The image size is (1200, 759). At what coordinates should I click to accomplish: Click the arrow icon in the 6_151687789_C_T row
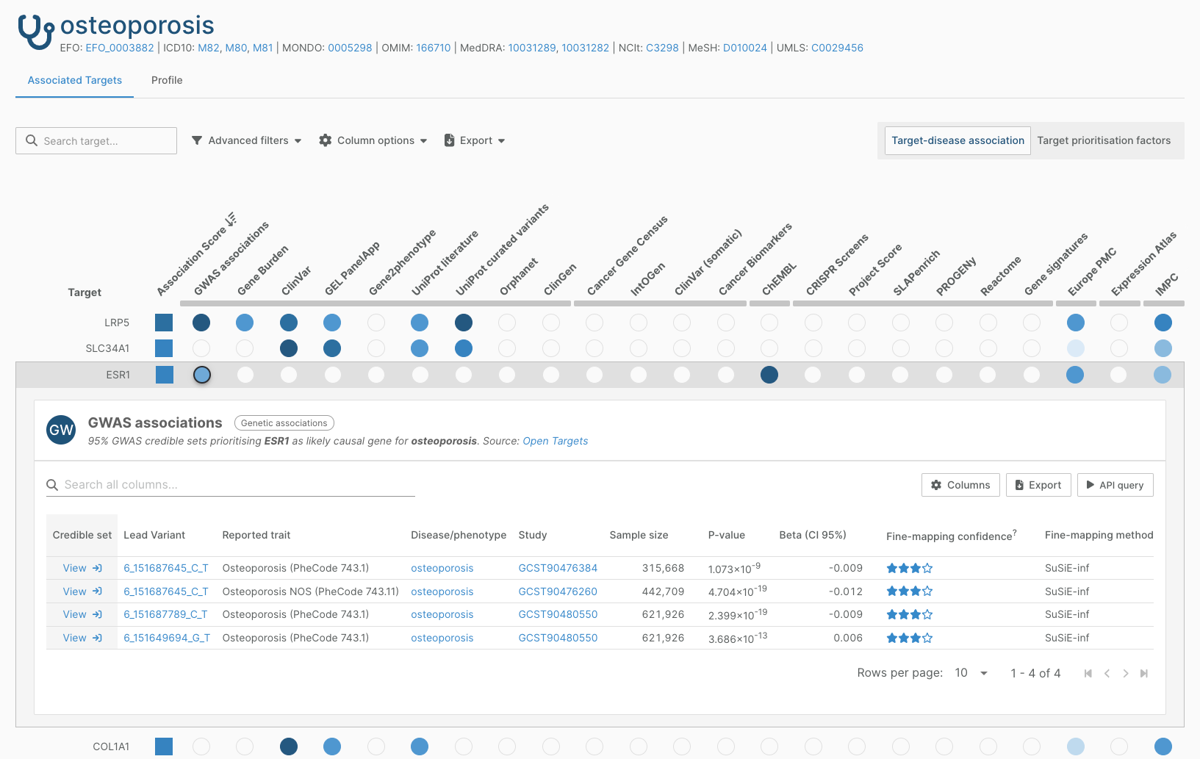click(x=97, y=614)
